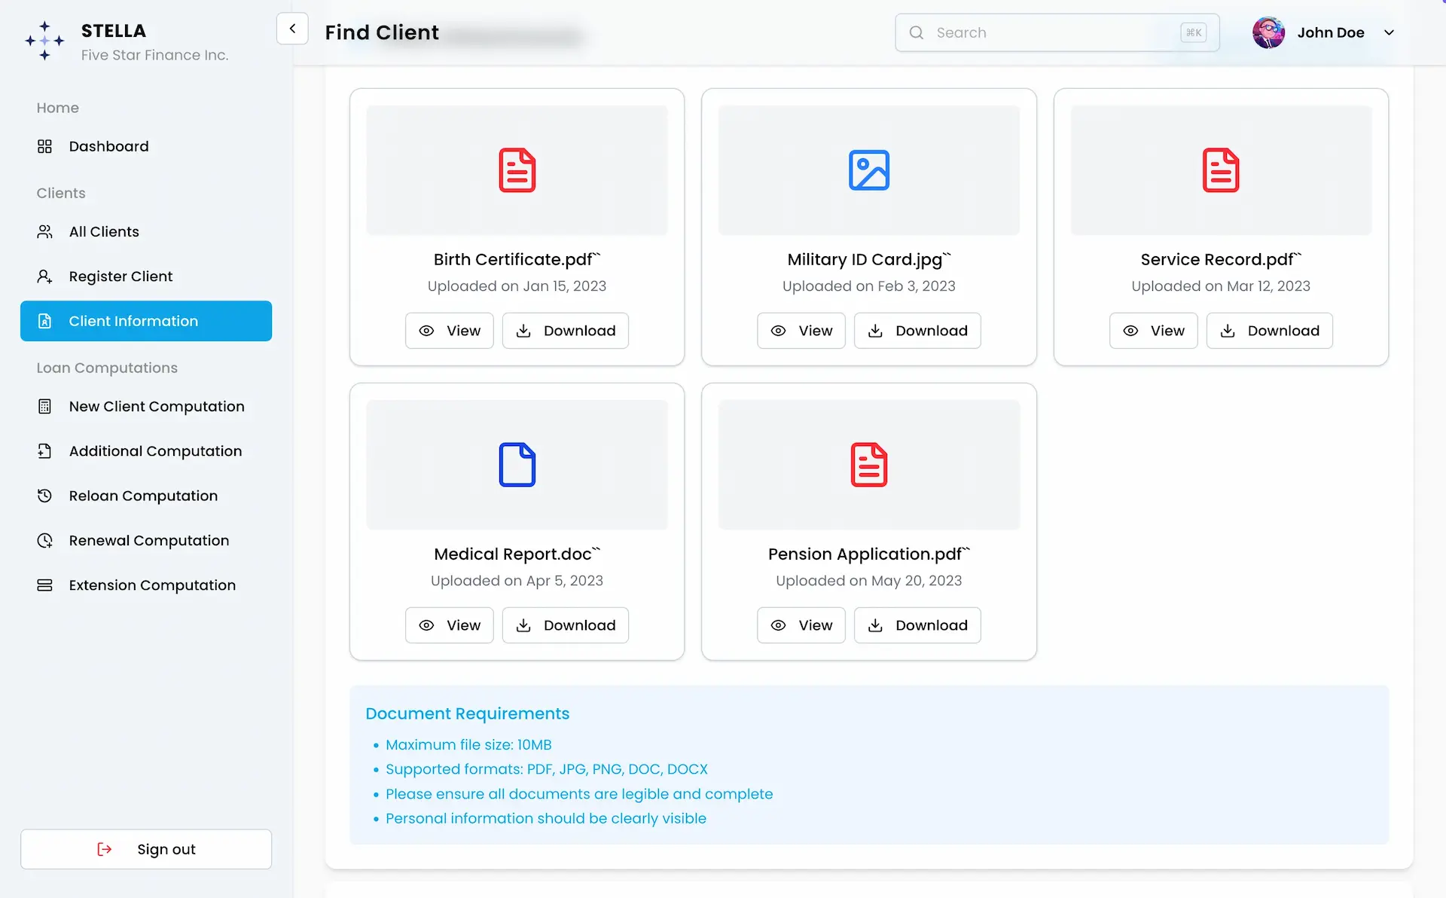This screenshot has width=1446, height=898.
Task: Click the John Doe avatar picture
Action: [x=1268, y=32]
